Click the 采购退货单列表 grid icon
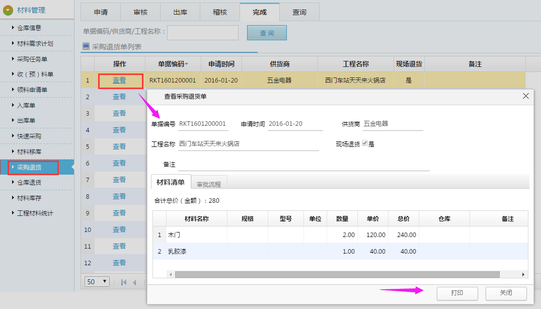This screenshot has height=309, width=541. pyautogui.click(x=86, y=47)
